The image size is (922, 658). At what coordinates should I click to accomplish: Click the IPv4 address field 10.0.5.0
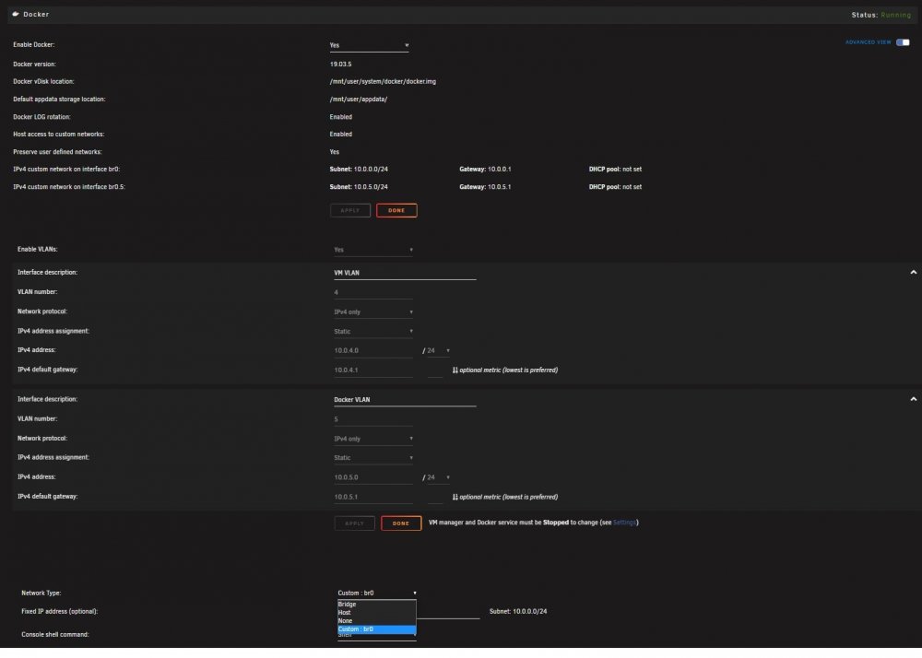(x=373, y=477)
